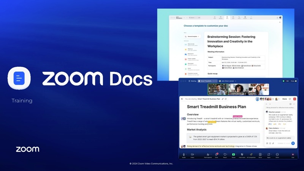Select Meeting tab in meeting window
The height and width of the screenshot is (171, 304).
(x=193, y=81)
